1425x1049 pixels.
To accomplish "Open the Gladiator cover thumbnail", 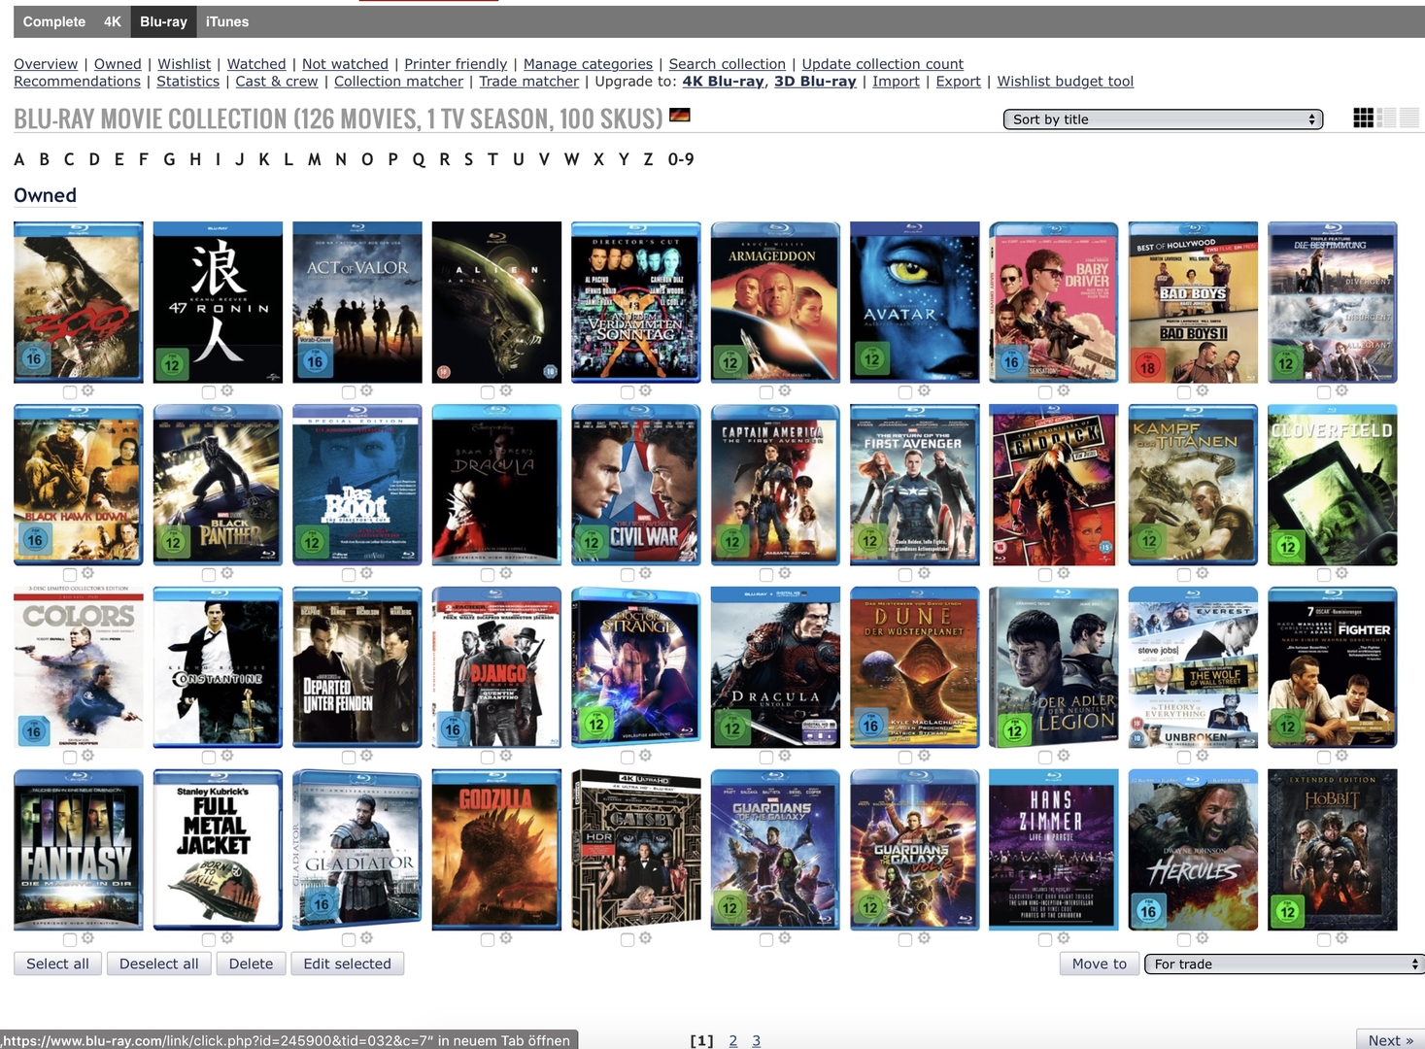I will tap(357, 850).
